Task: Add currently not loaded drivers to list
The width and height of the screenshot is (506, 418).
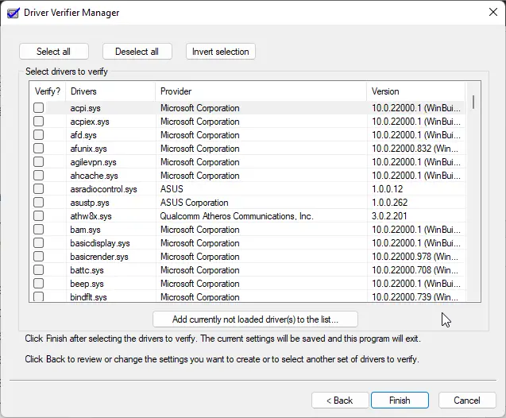Action: [x=255, y=319]
